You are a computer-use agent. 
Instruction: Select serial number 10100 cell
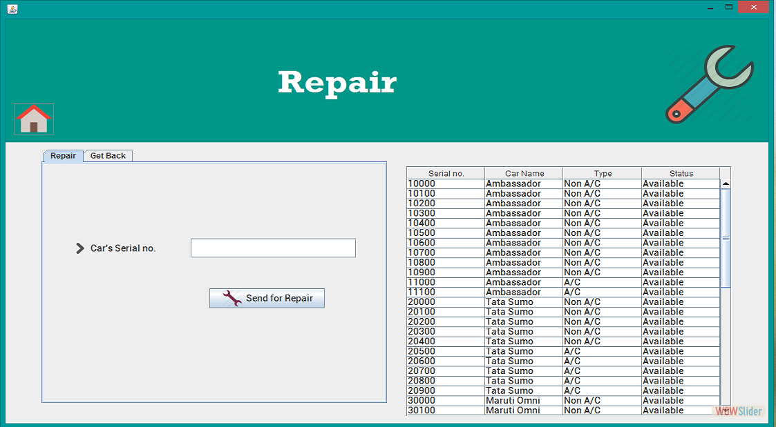(x=446, y=194)
